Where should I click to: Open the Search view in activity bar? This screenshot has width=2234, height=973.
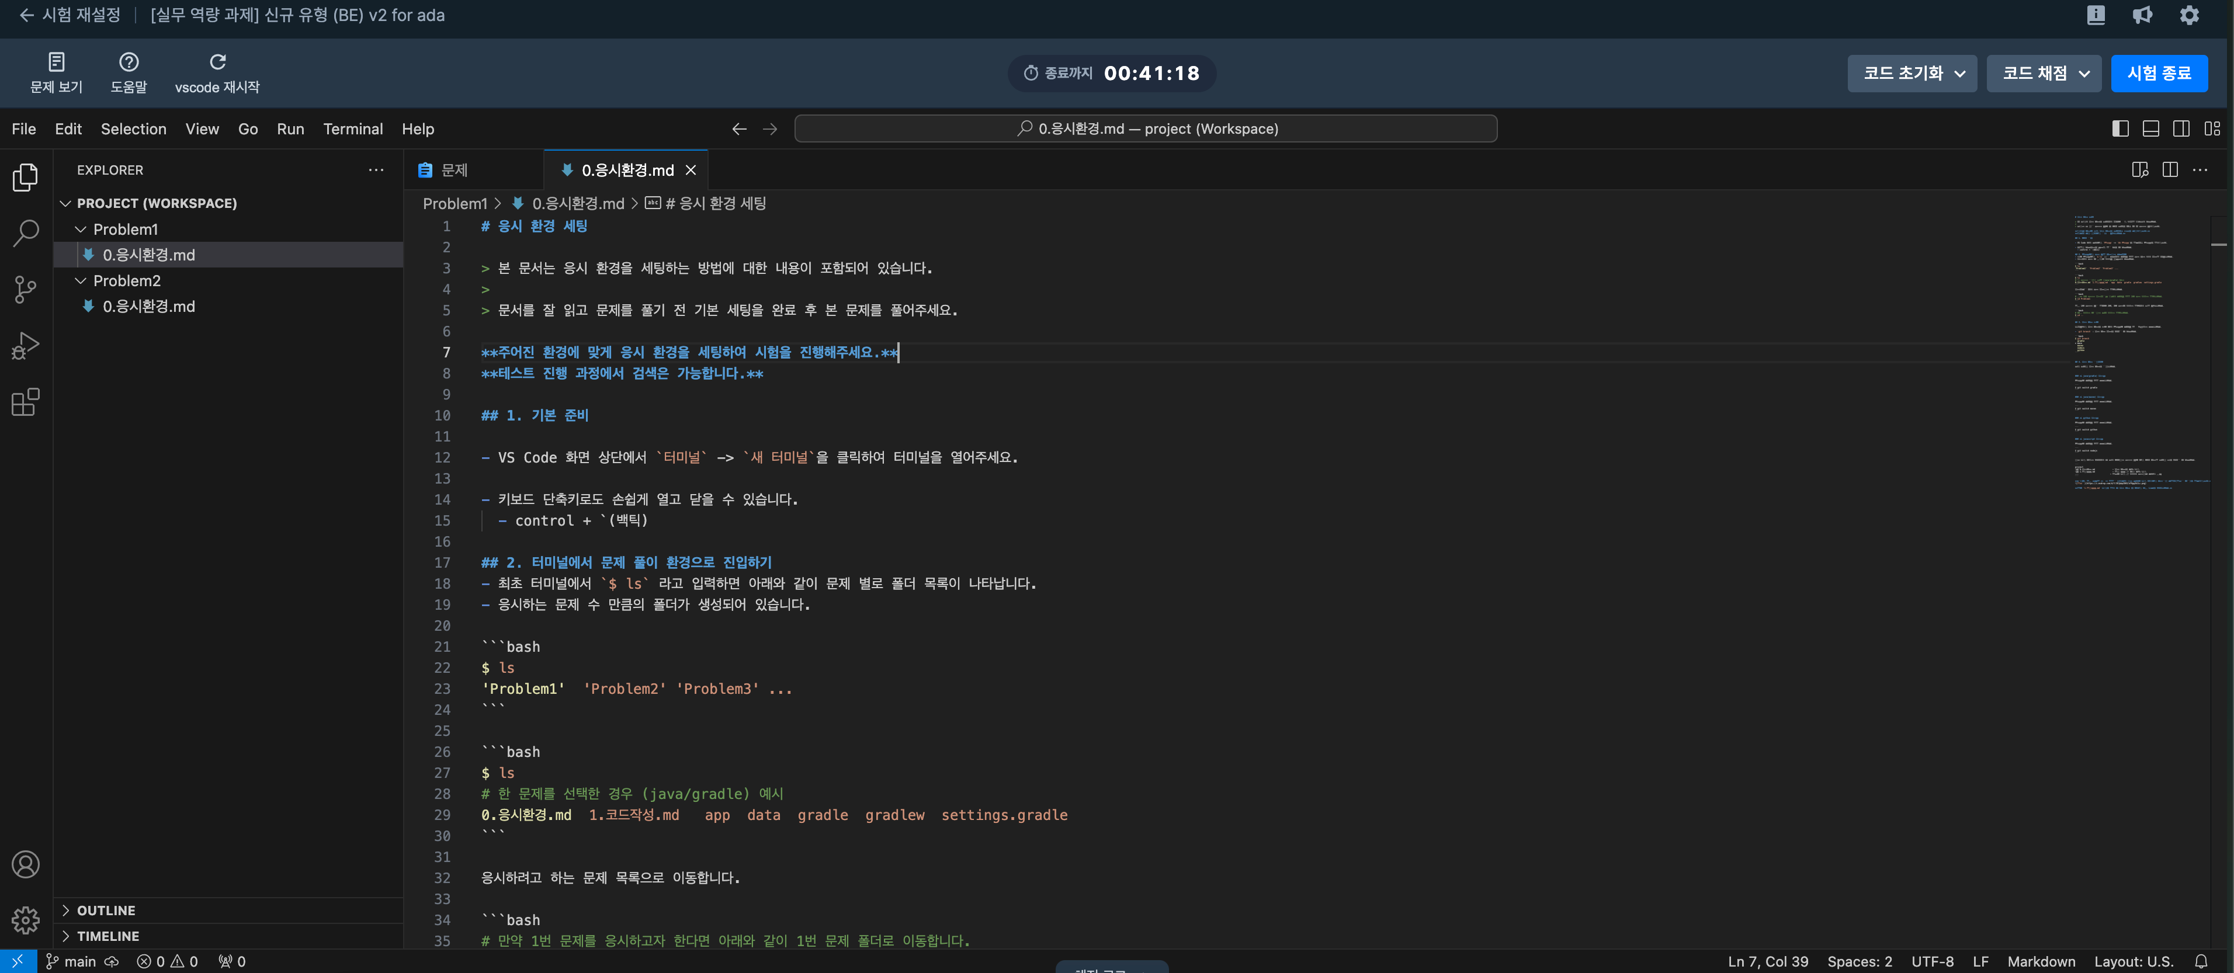pyautogui.click(x=25, y=232)
